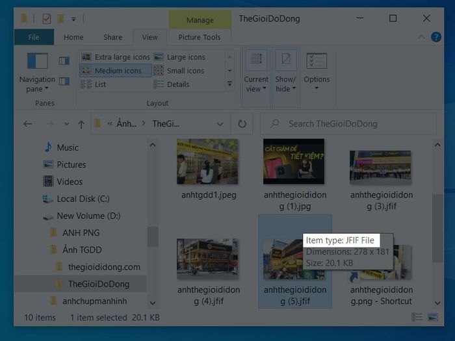
Task: Open Local Disk (C:)
Action: coord(76,199)
